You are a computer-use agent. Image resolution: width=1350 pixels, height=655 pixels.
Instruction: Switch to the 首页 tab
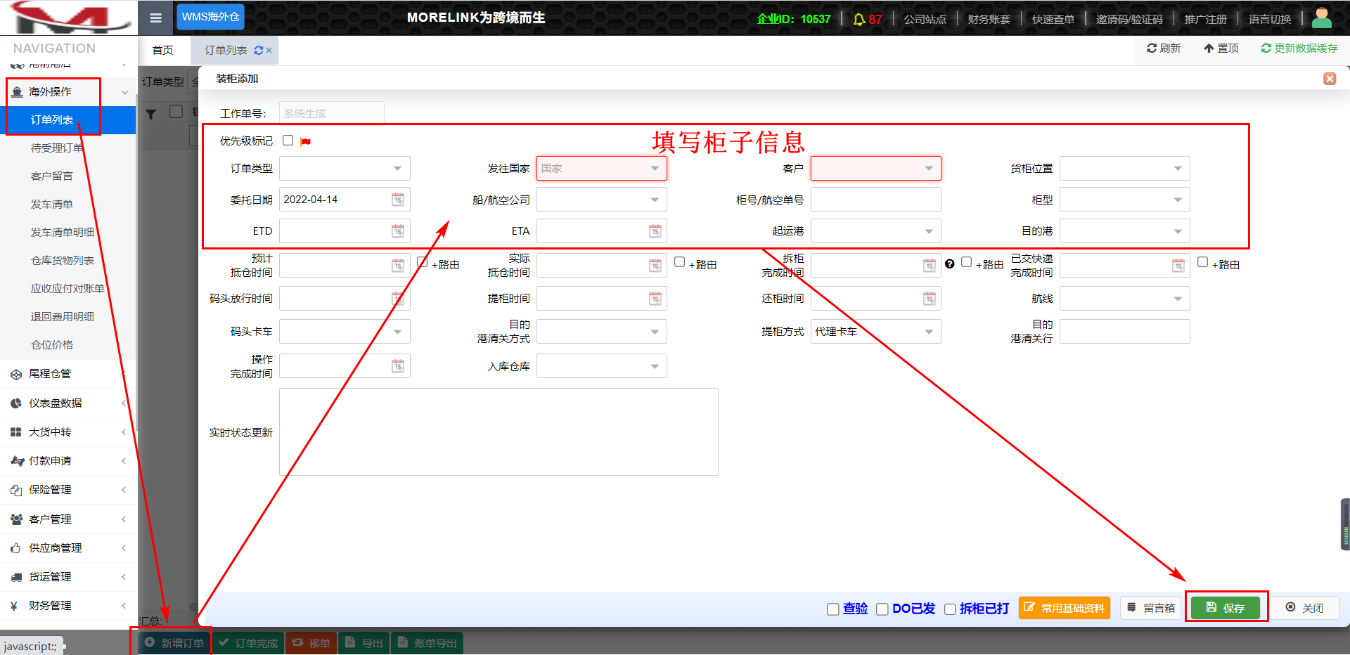pyautogui.click(x=162, y=51)
